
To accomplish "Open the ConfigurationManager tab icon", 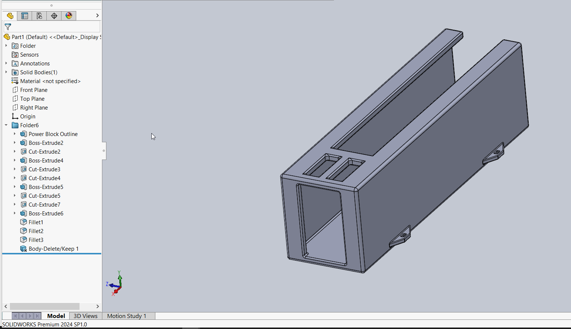I will [x=39, y=15].
